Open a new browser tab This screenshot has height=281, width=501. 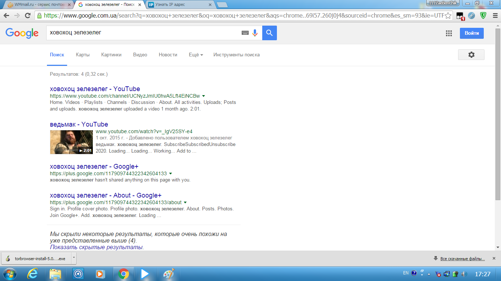coord(222,5)
